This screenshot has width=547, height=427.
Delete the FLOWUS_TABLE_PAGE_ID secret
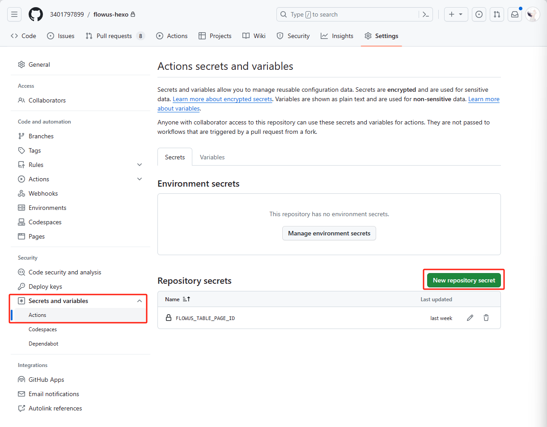pos(486,318)
